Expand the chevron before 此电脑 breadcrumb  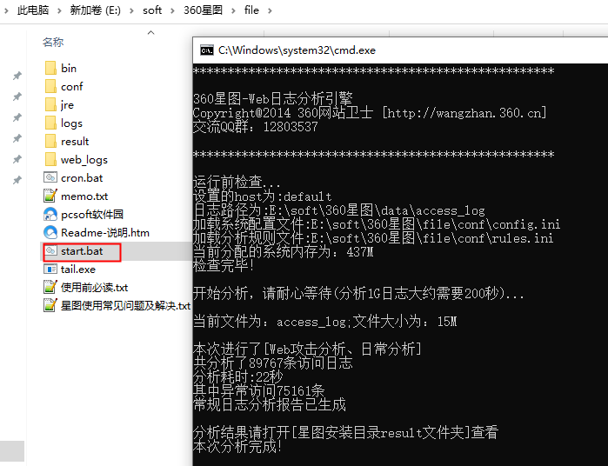pyautogui.click(x=6, y=10)
